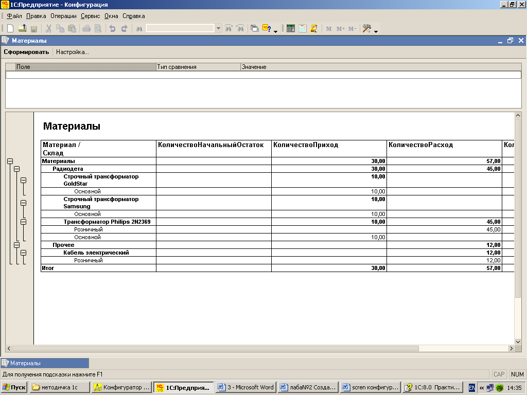Click the Open file toolbar icon

pos(22,29)
